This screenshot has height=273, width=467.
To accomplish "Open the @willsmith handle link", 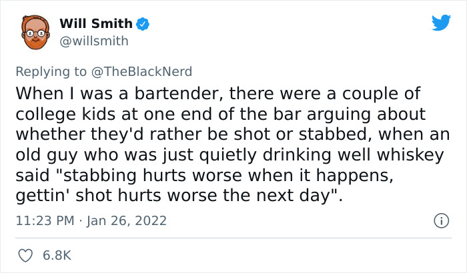I will point(93,41).
